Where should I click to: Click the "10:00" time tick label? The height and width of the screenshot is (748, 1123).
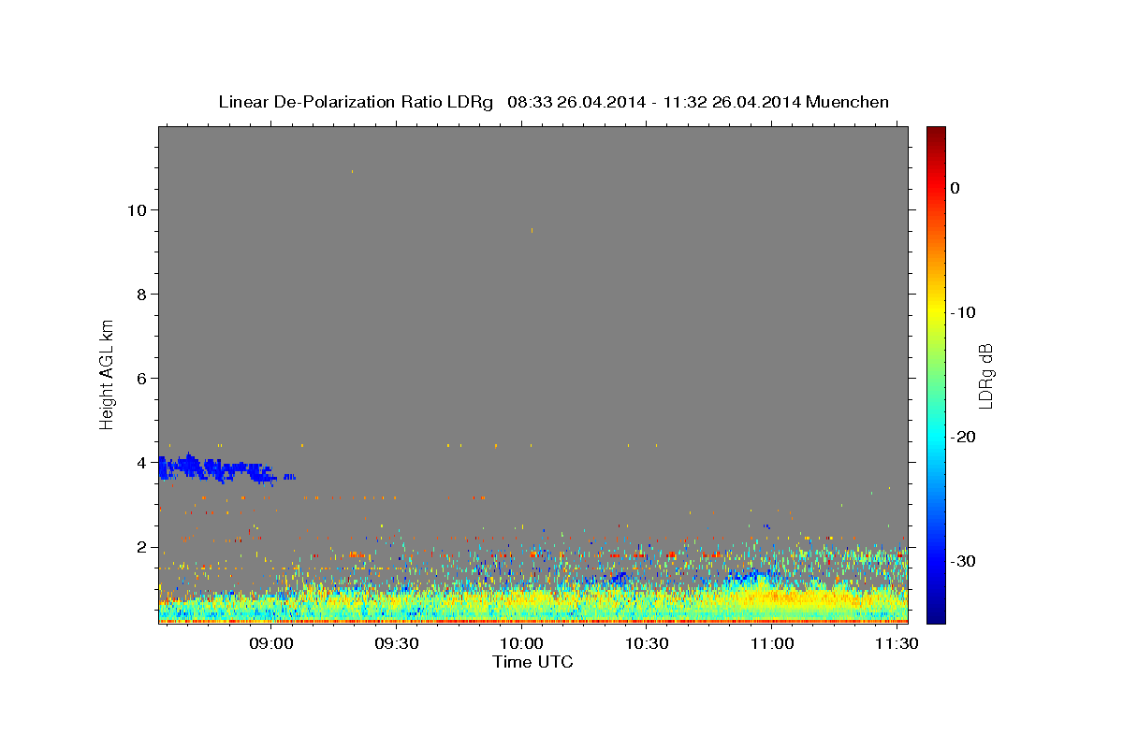521,644
